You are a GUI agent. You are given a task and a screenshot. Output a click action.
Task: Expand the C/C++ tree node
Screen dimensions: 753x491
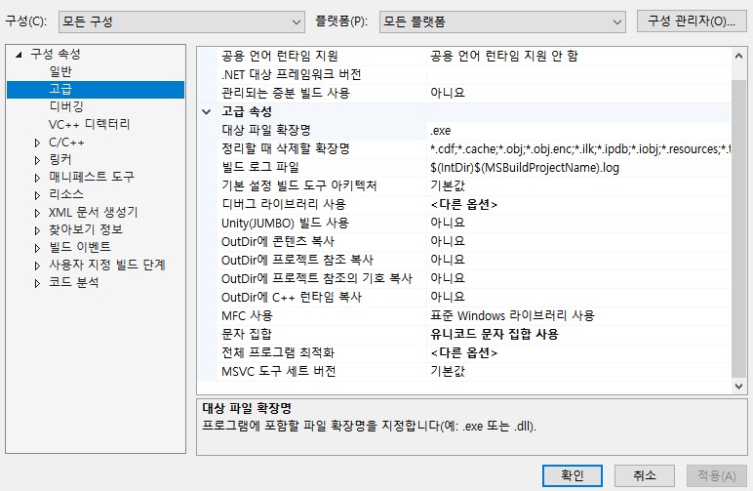coord(37,143)
